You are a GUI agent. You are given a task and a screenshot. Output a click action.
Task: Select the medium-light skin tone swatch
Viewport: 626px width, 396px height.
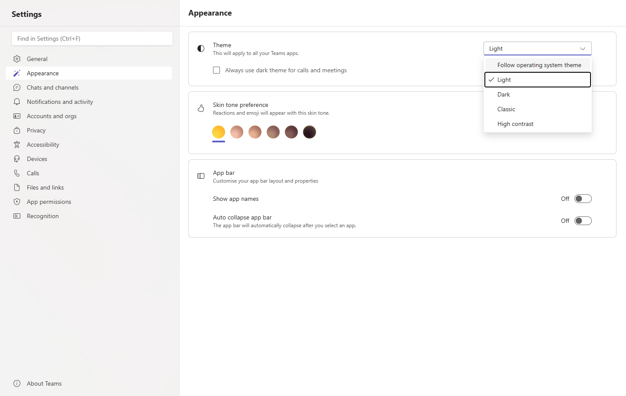tap(255, 132)
